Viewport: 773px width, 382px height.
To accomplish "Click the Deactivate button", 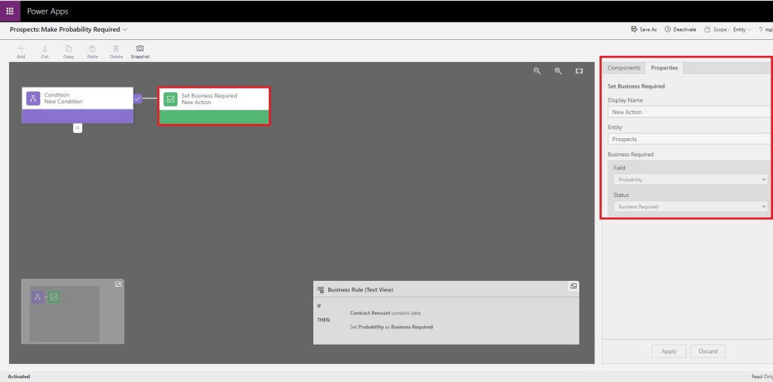I will click(680, 29).
